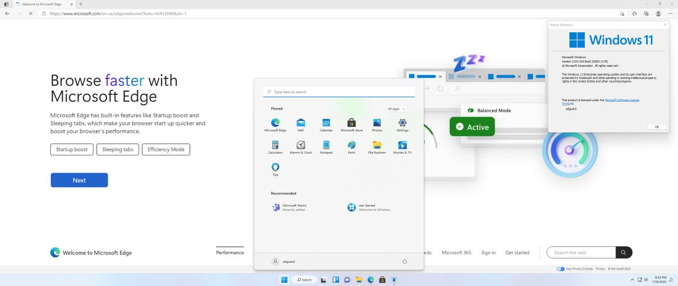Open the Edge profile avatar
Screen dimensions: 678x286
click(658, 13)
